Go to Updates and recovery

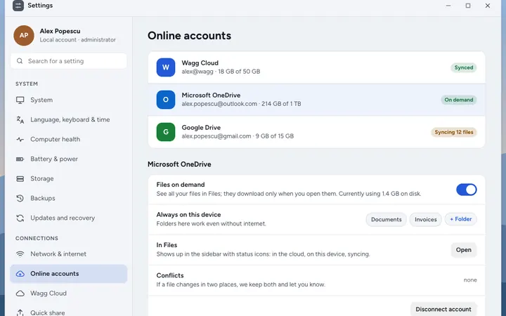(68, 218)
